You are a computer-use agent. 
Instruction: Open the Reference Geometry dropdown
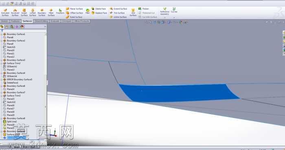click(164, 12)
